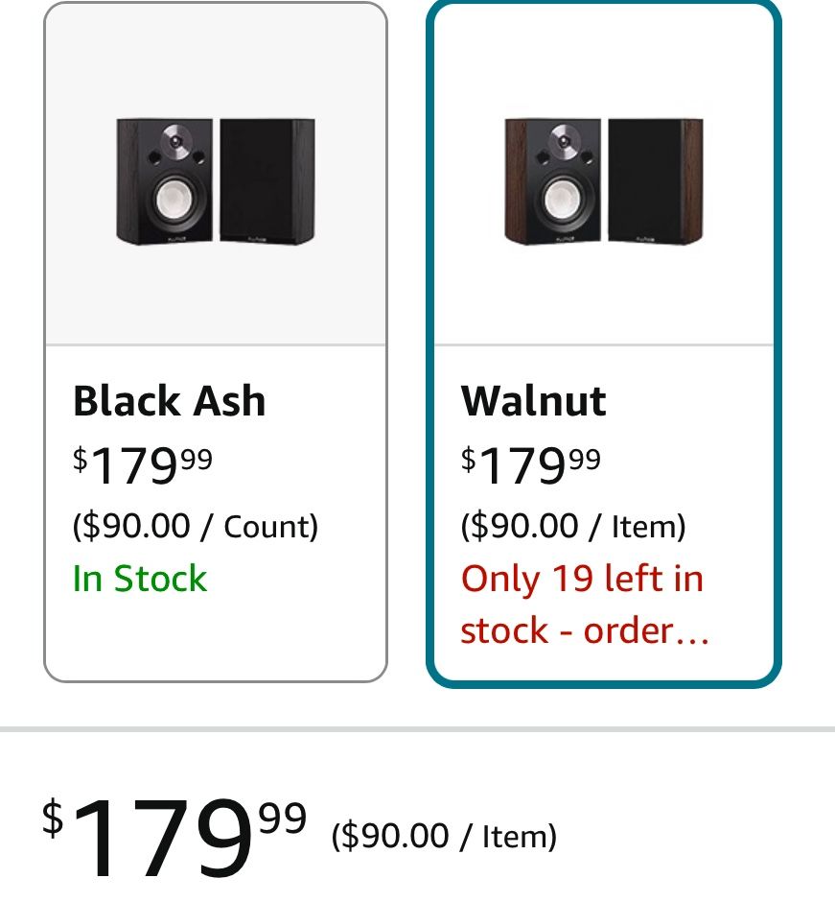Viewport: 835px width, 902px height.
Task: Click the grille-covered Black Ash speaker image
Action: coord(267,180)
